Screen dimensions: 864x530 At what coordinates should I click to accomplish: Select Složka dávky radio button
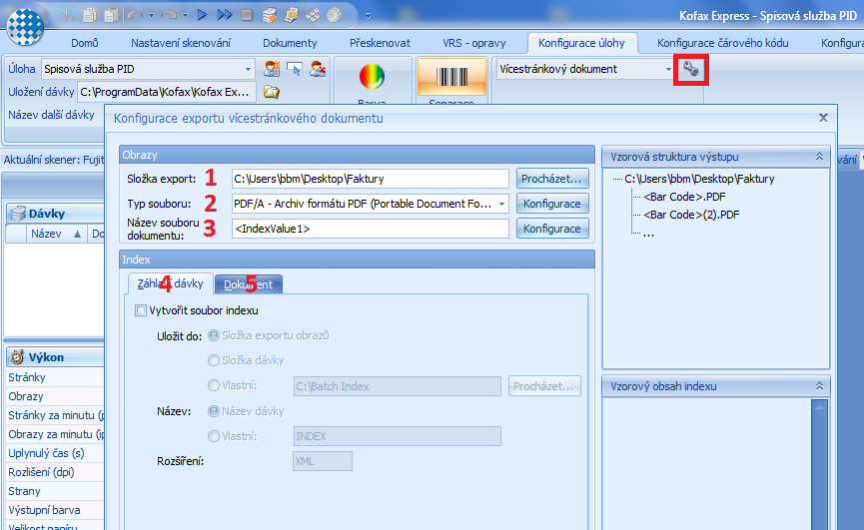[x=213, y=360]
